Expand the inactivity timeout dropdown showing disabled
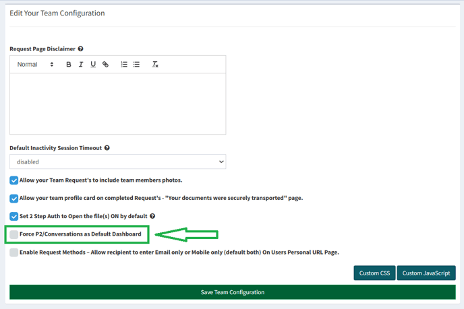The width and height of the screenshot is (464, 309). 117,162
